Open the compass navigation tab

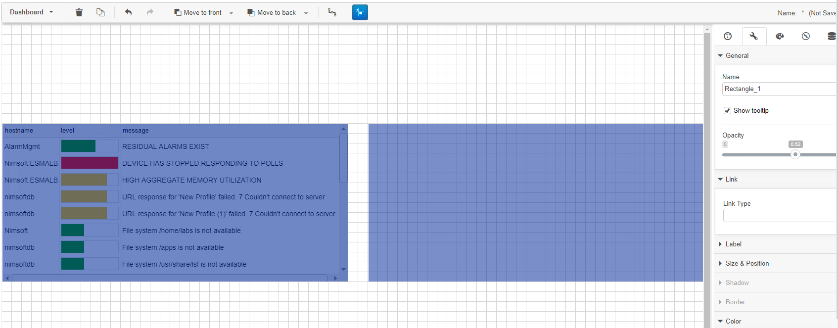click(806, 36)
